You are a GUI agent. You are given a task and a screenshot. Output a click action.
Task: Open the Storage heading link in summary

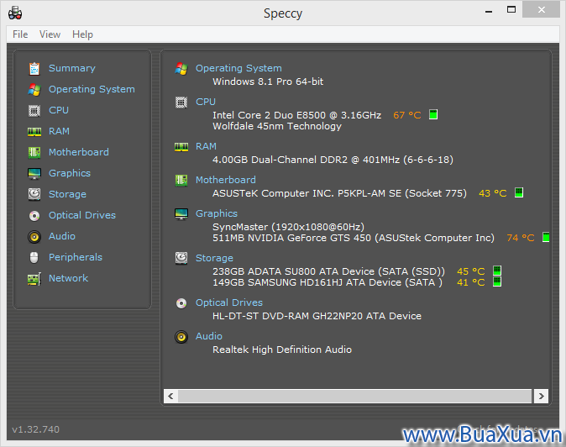coord(214,258)
